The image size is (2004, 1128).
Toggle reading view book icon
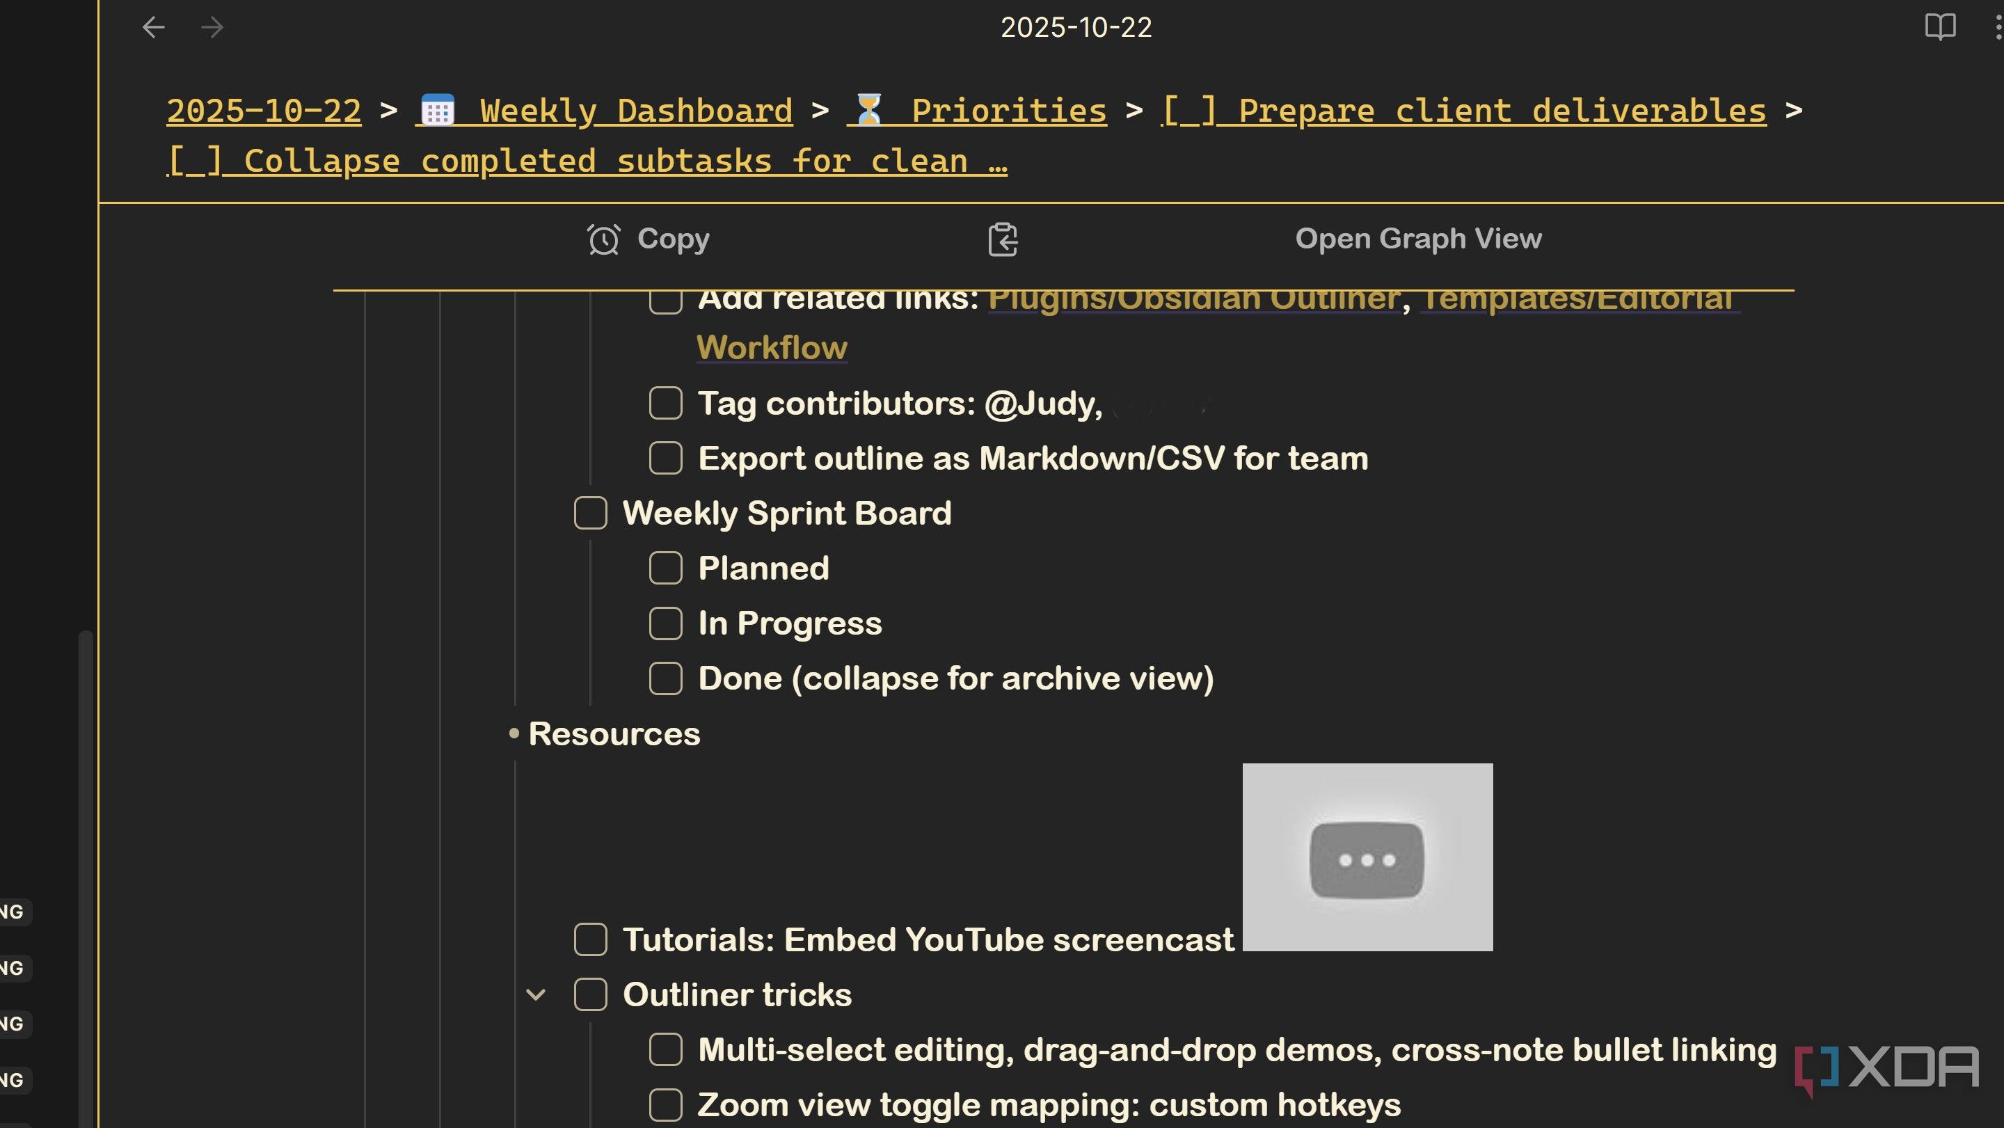(1940, 28)
